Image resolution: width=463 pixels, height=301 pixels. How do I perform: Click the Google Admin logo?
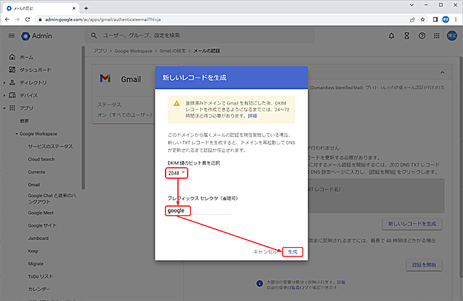[36, 36]
